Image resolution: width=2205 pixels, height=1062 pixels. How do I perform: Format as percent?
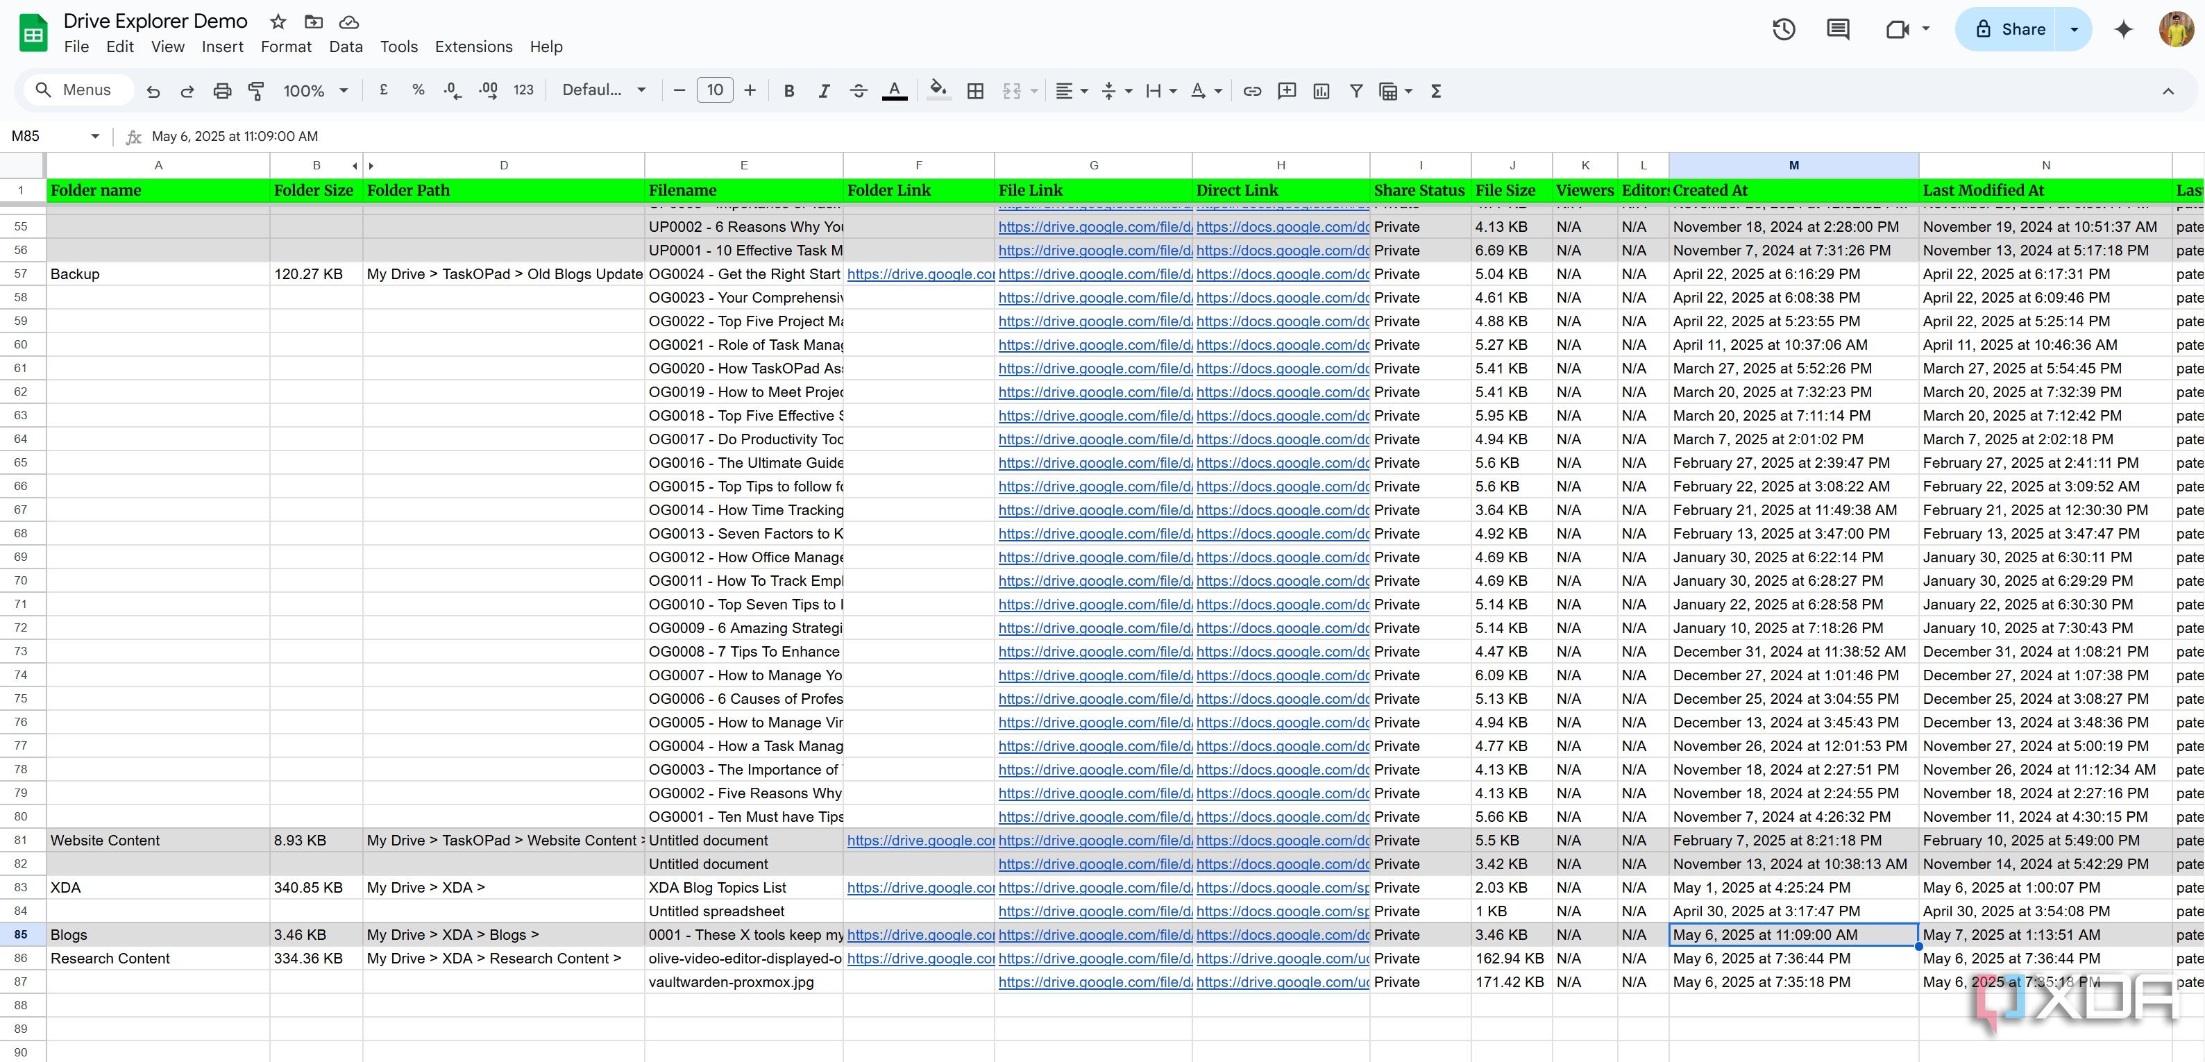pyautogui.click(x=418, y=90)
